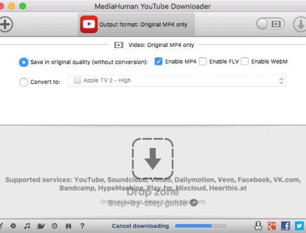Toggle the video mode switch

click(x=271, y=24)
